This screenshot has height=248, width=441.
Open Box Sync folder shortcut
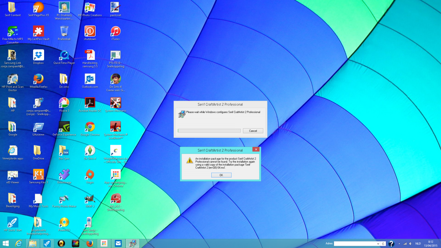64,153
